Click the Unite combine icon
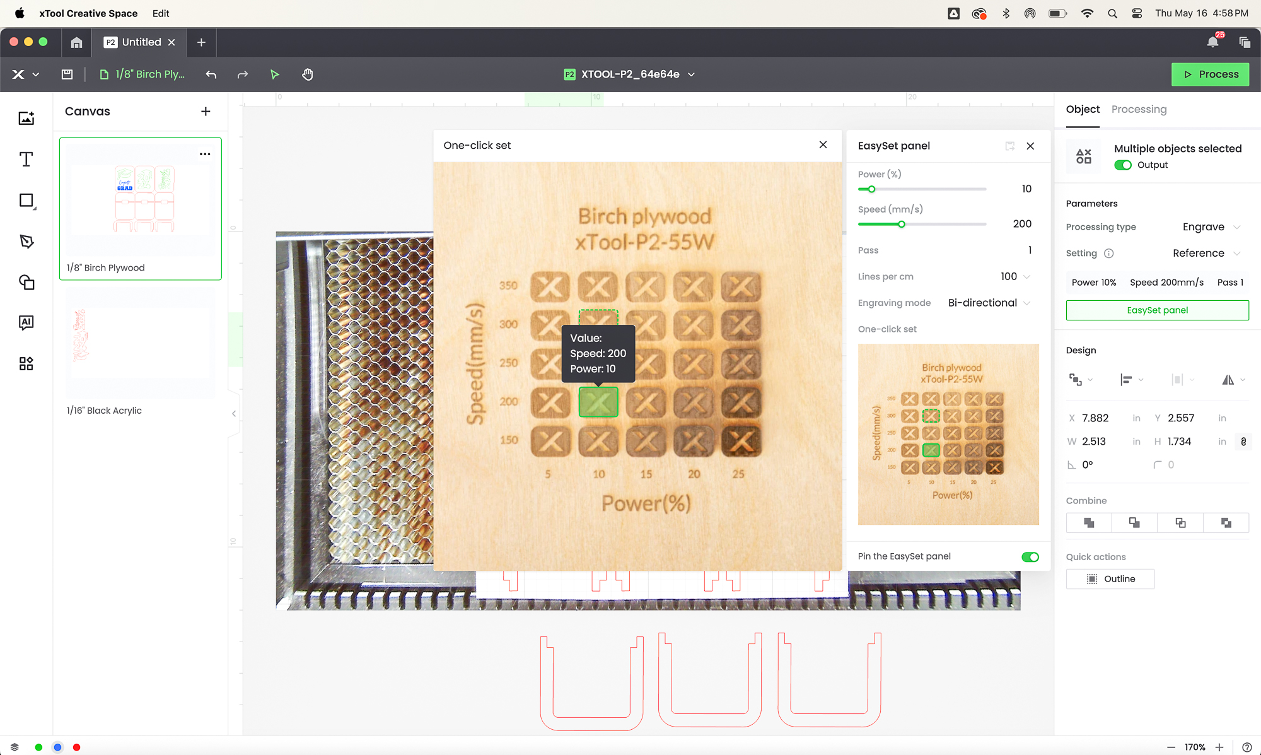1261x755 pixels. (x=1089, y=523)
